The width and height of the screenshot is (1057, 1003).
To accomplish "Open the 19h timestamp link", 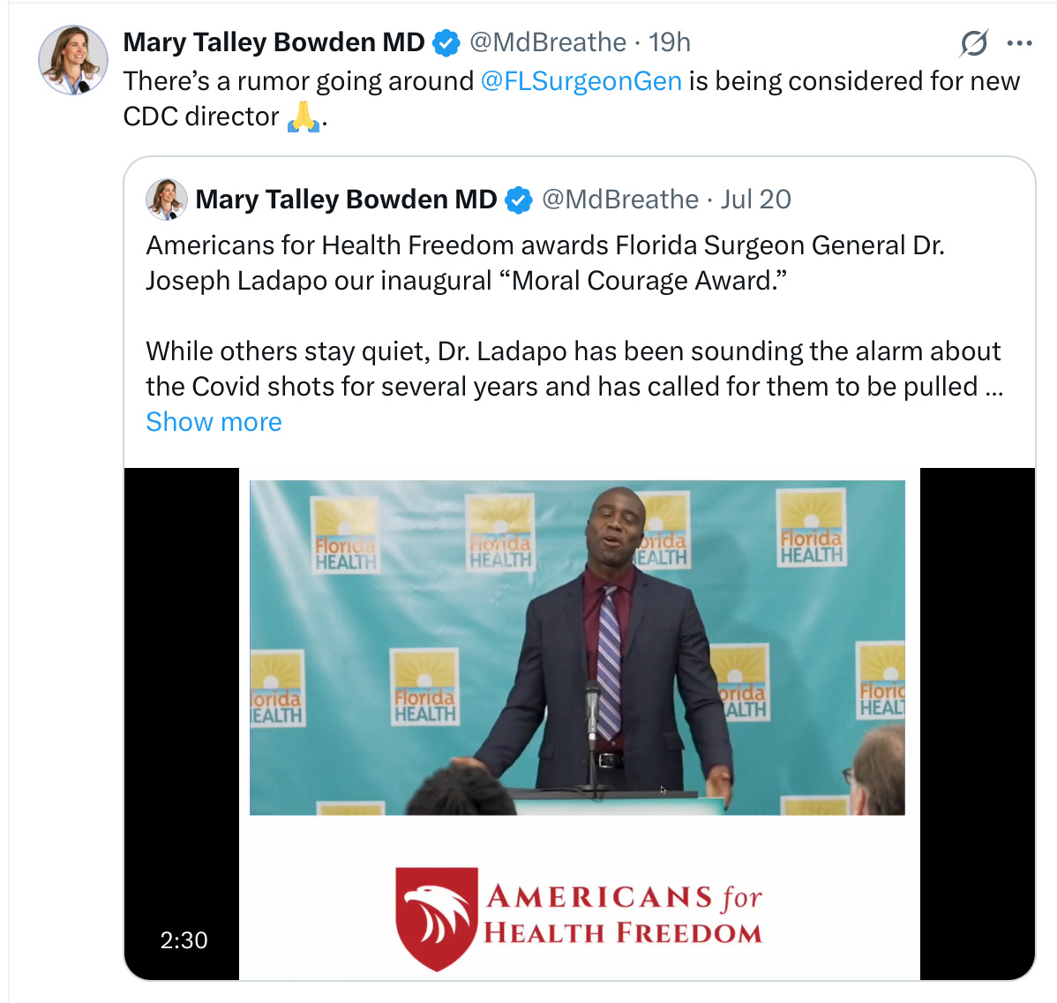I will coord(670,42).
